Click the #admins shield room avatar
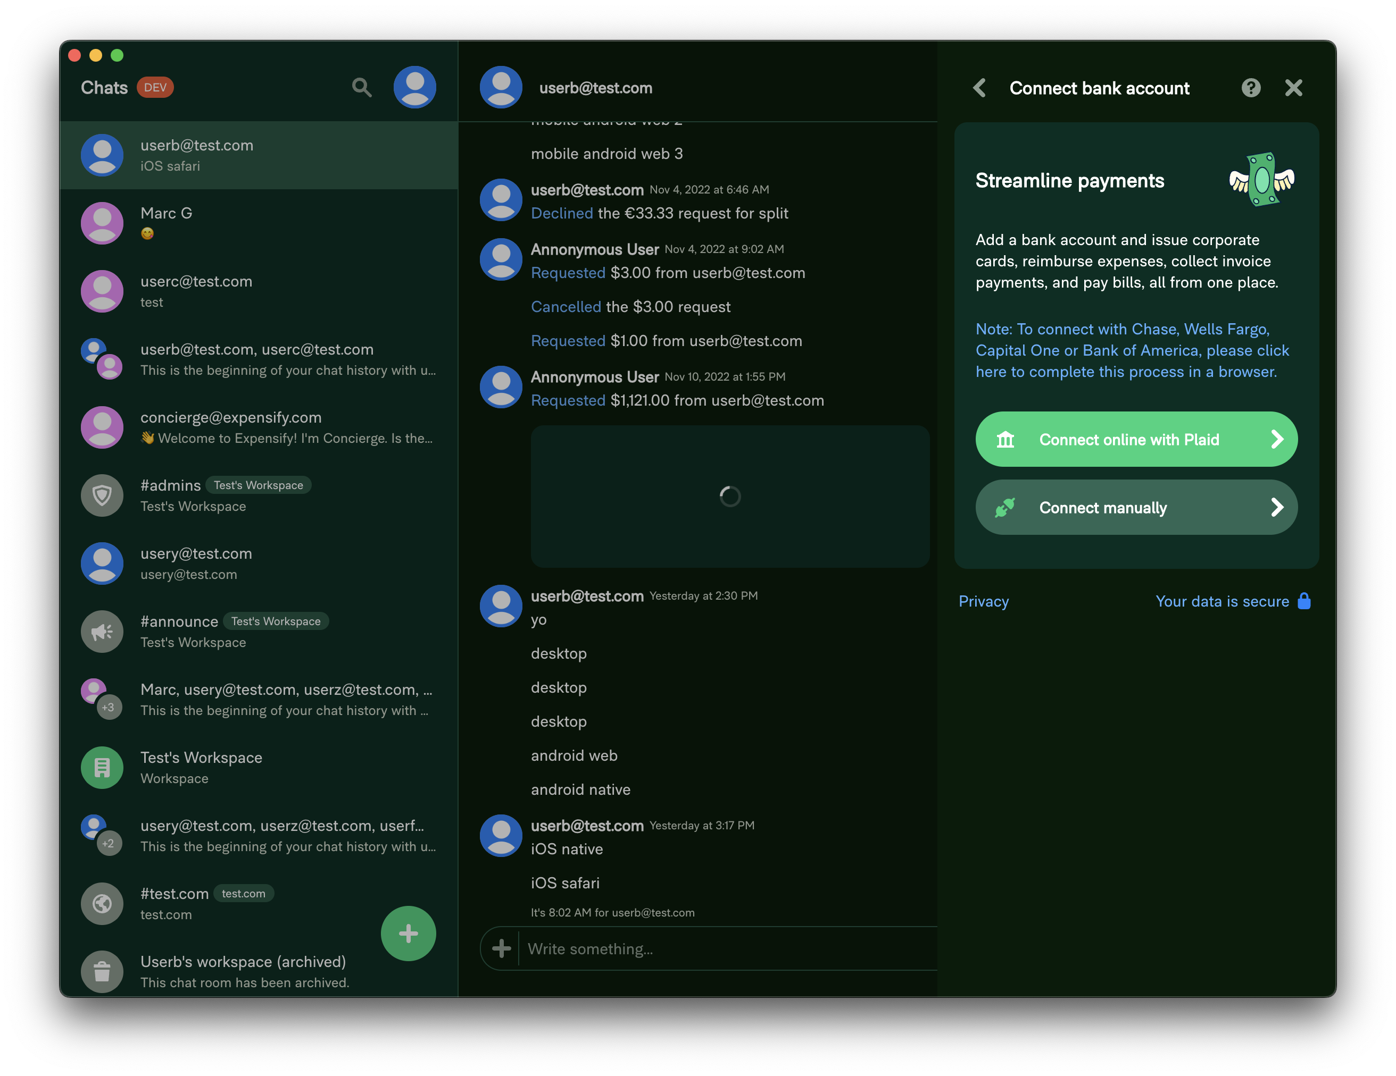 tap(102, 495)
